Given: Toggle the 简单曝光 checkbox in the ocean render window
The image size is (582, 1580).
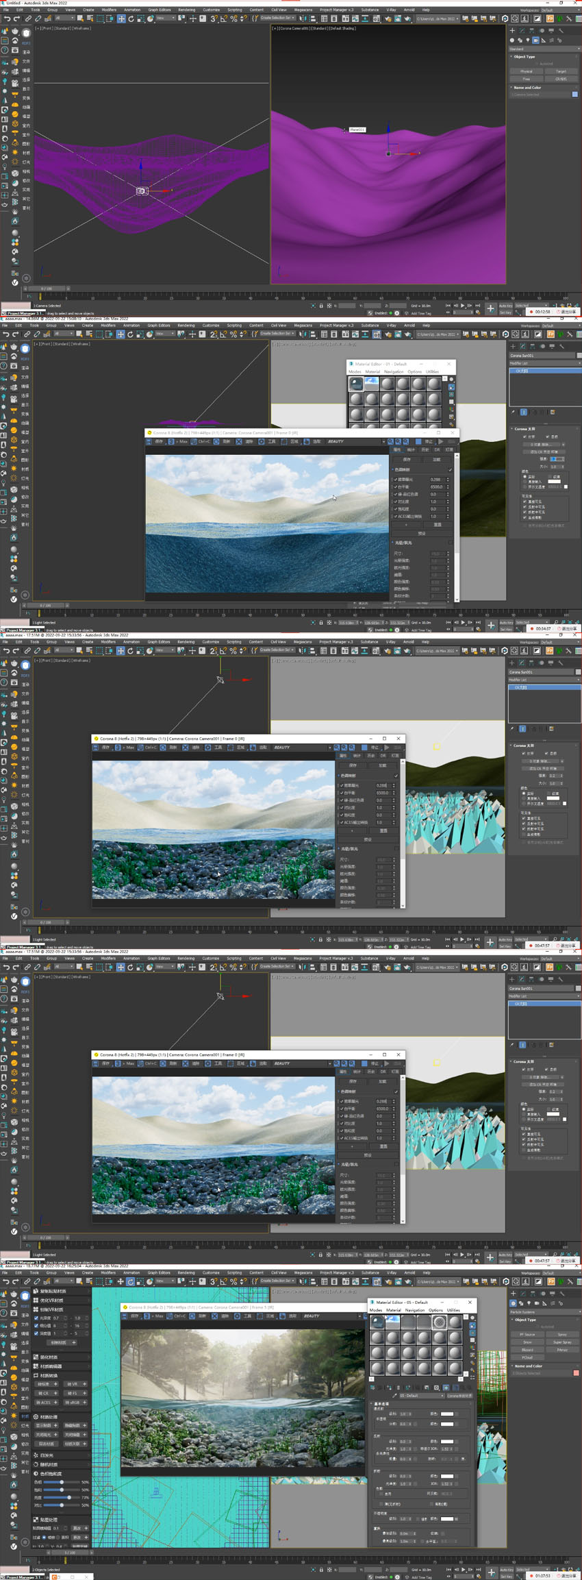Looking at the screenshot, I should point(396,479).
